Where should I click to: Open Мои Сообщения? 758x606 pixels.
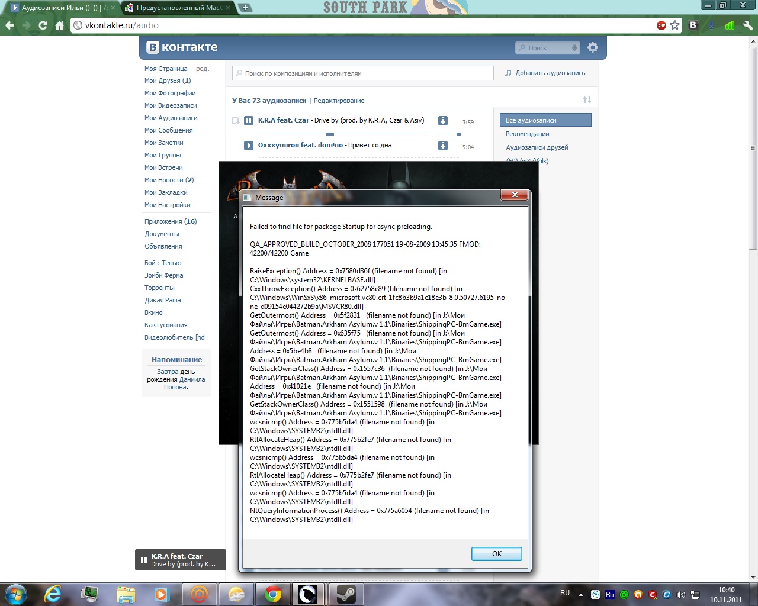coord(169,130)
